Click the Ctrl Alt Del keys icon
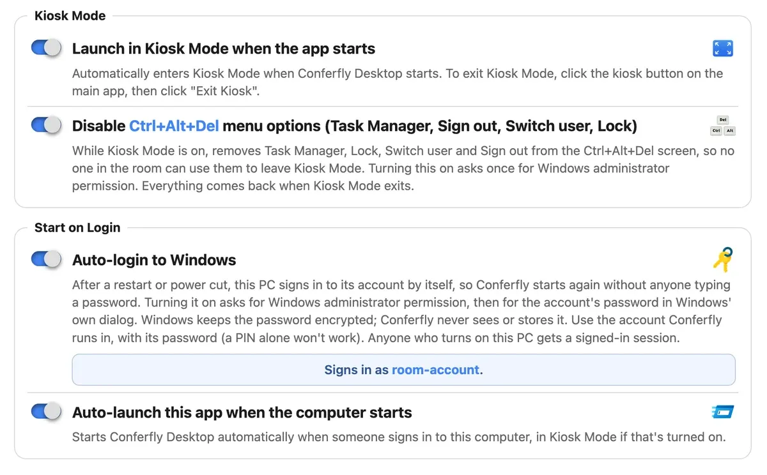 coord(723,126)
